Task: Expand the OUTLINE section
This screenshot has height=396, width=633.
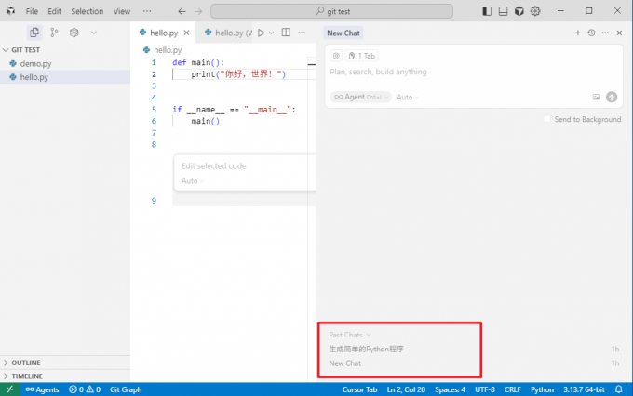Action: point(26,363)
